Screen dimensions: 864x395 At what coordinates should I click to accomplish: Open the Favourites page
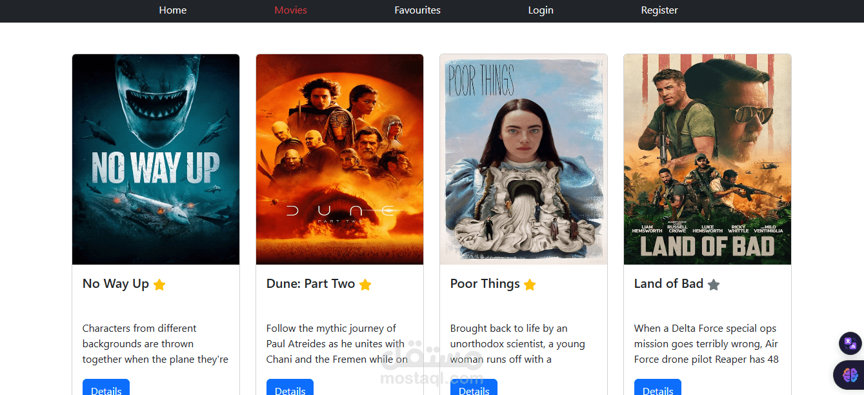[x=417, y=10]
